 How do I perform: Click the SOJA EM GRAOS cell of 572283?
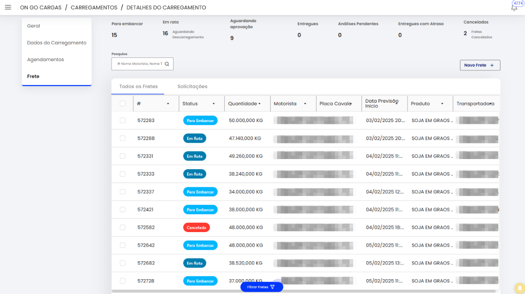point(432,120)
